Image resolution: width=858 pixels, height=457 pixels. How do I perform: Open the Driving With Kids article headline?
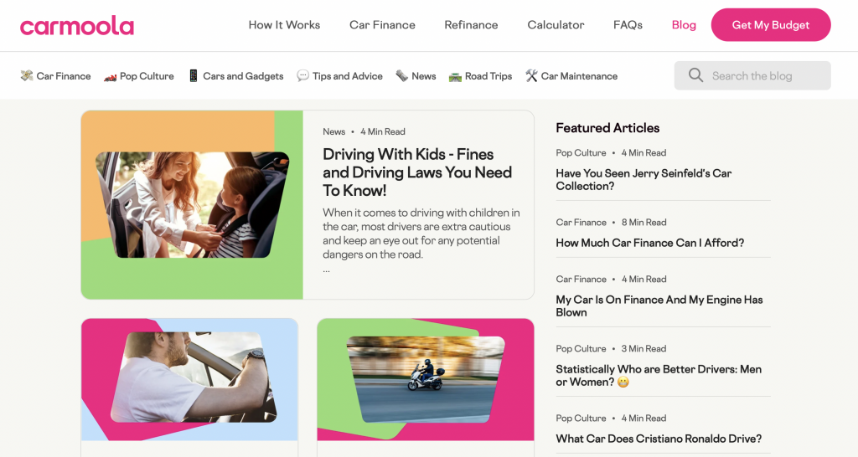417,172
